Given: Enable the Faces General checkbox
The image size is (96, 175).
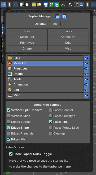Looking at the screenshot, I should pyautogui.click(x=51, y=110).
